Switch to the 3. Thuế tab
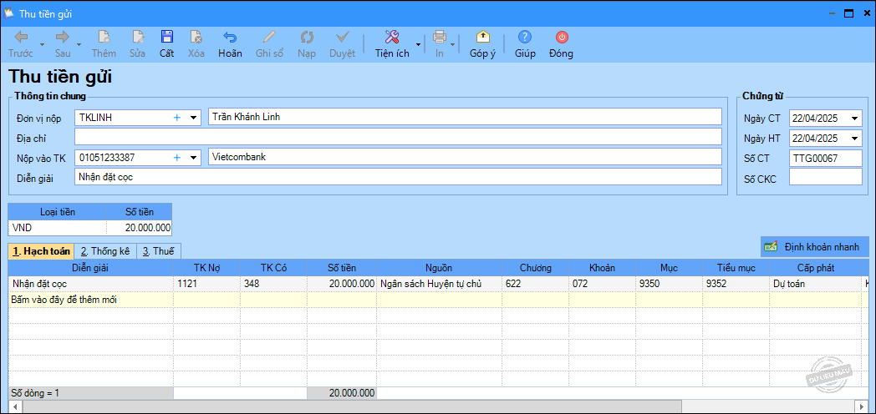876x414 pixels. (x=159, y=251)
